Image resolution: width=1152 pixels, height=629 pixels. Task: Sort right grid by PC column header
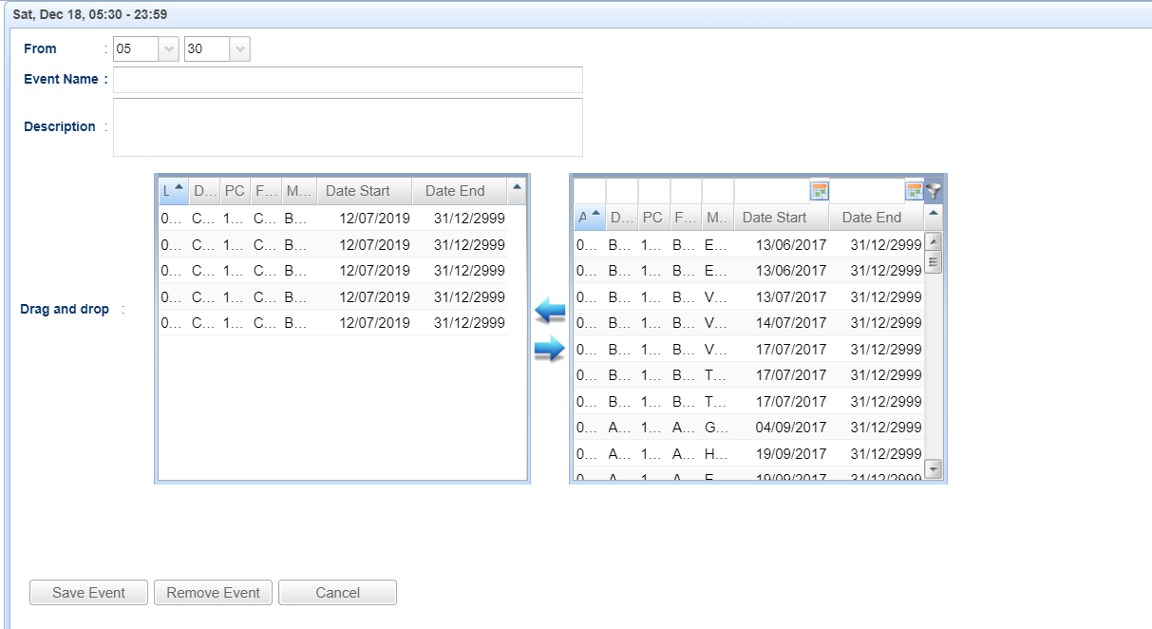pos(652,218)
